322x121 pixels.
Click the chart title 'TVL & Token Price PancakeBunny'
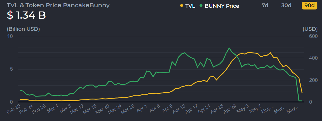[x=58, y=5]
